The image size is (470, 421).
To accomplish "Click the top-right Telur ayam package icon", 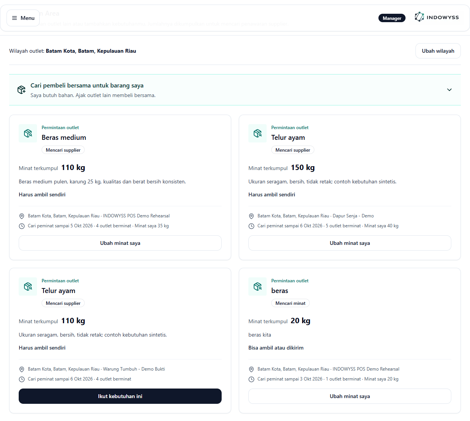I will coord(258,133).
